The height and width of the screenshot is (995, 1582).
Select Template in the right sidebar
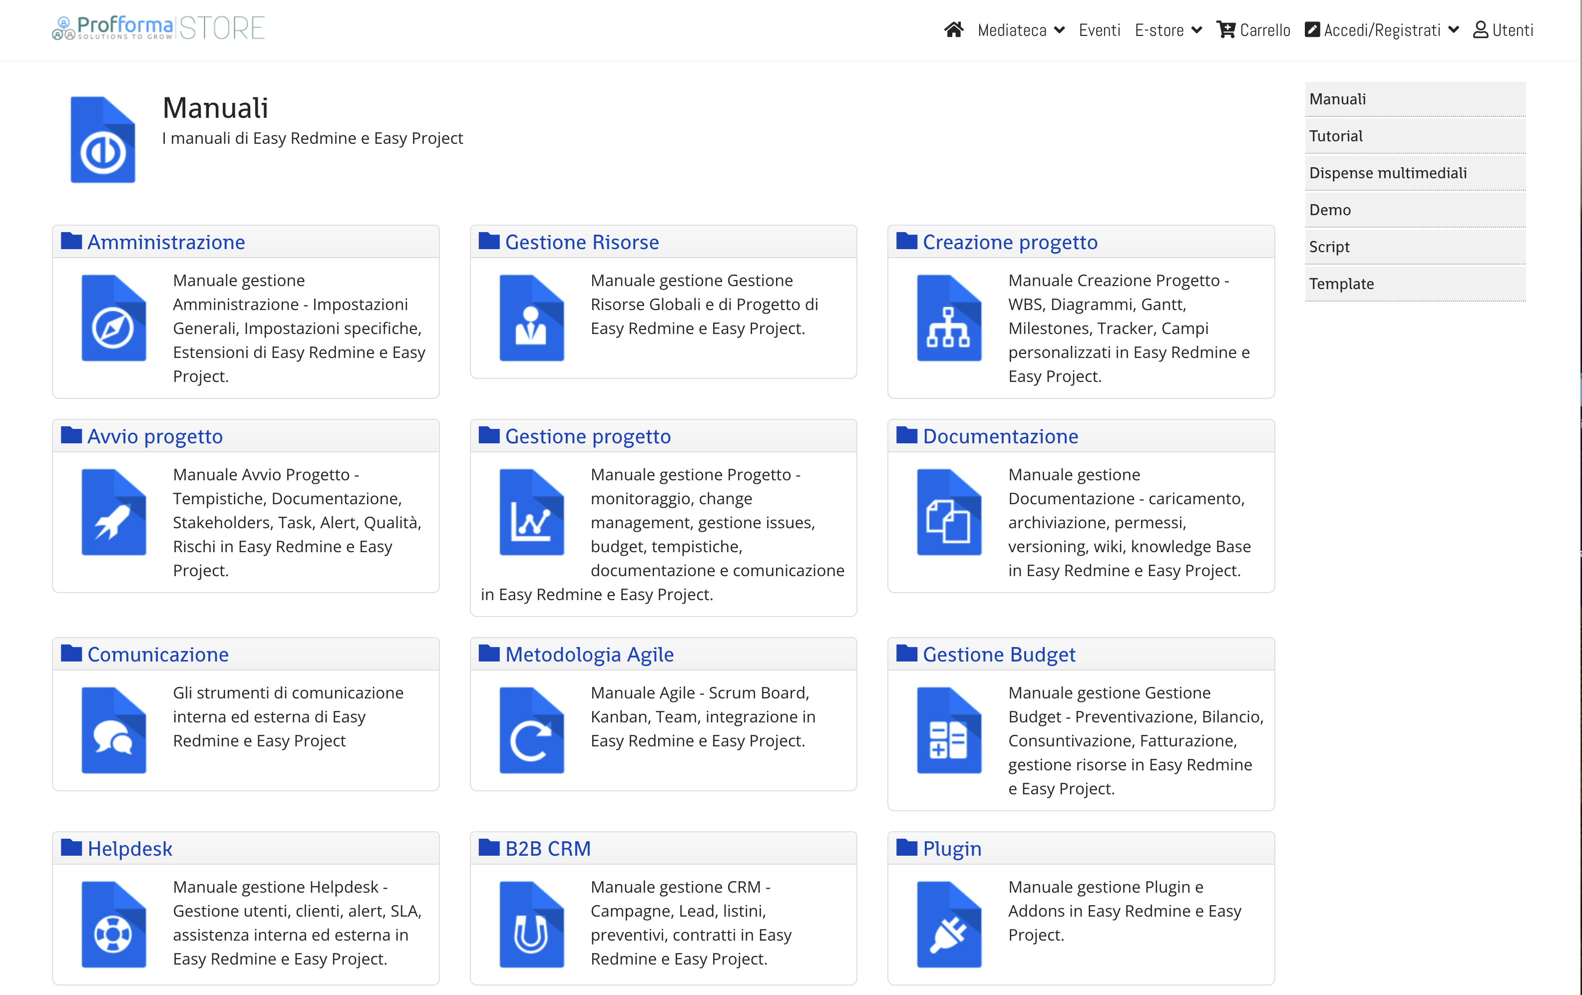point(1415,283)
